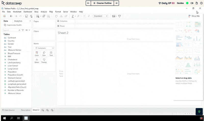Click the Undo back arrow in toolbar
Image resolution: width=204 pixels, height=121 pixels.
pos(11,16)
